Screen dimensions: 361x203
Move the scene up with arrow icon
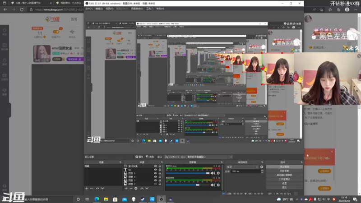97,188
